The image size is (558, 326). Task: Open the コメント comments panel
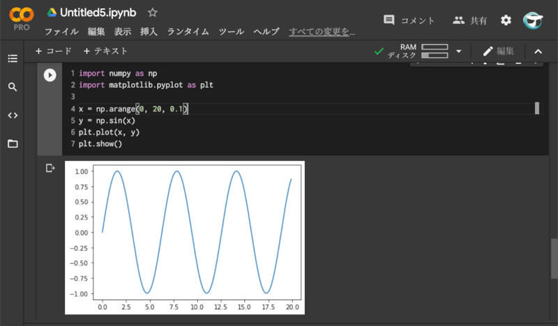tap(409, 20)
